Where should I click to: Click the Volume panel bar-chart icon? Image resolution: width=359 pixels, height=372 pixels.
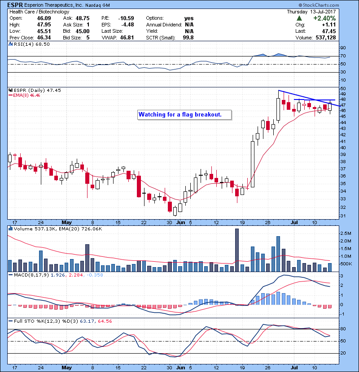pos(10,229)
